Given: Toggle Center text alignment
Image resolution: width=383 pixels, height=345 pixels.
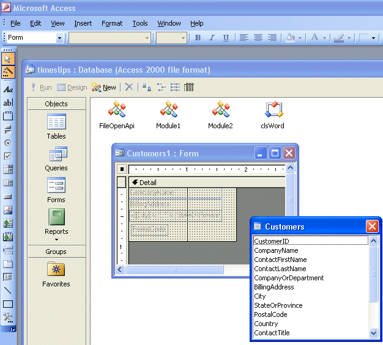Looking at the screenshot, I should pyautogui.click(x=258, y=37).
